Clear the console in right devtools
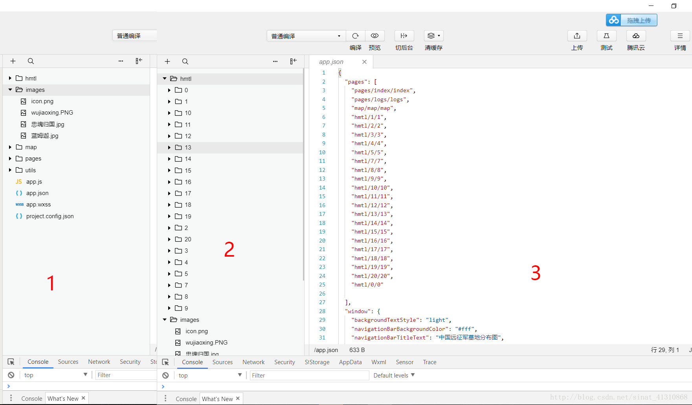The image size is (692, 405). 165,376
